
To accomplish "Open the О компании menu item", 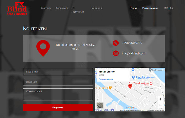I will (x=78, y=10).
